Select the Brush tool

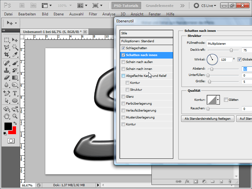(x=15, y=63)
